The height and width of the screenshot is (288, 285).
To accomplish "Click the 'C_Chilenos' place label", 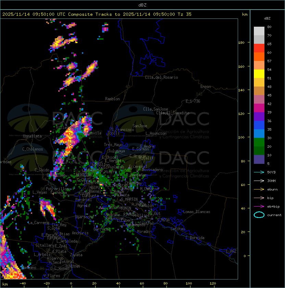I will tap(33, 149).
